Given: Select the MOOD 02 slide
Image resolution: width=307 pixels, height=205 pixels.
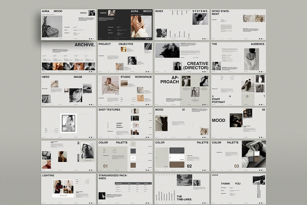Looking at the screenshot, I should coord(238,123).
